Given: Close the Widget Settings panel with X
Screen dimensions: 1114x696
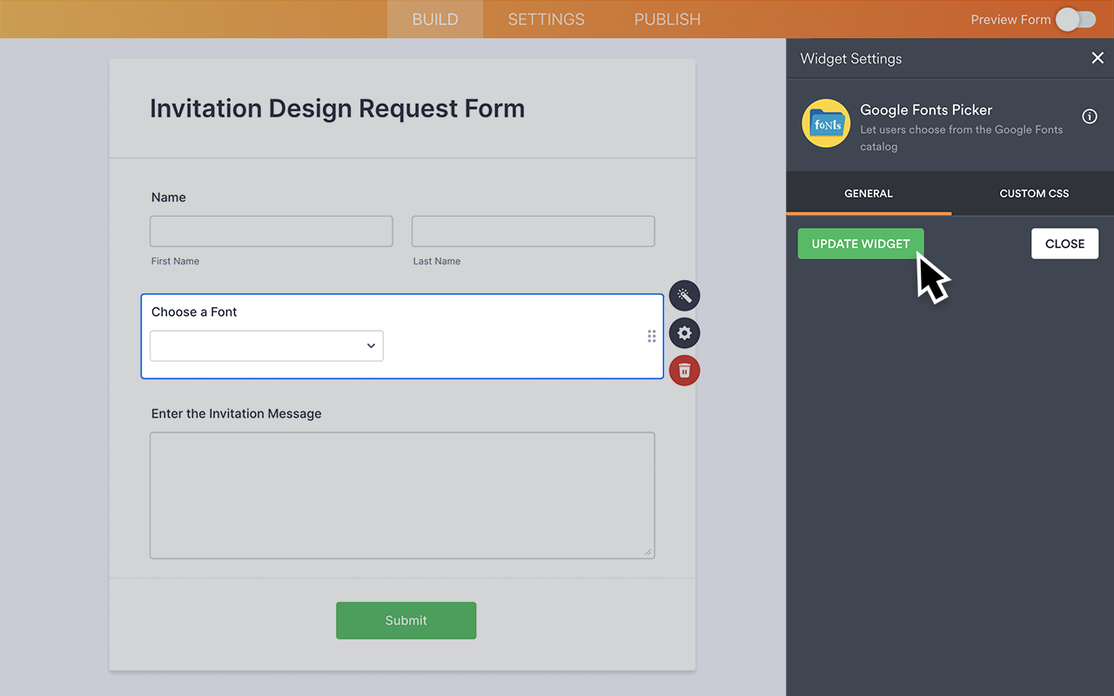Looking at the screenshot, I should 1097,58.
